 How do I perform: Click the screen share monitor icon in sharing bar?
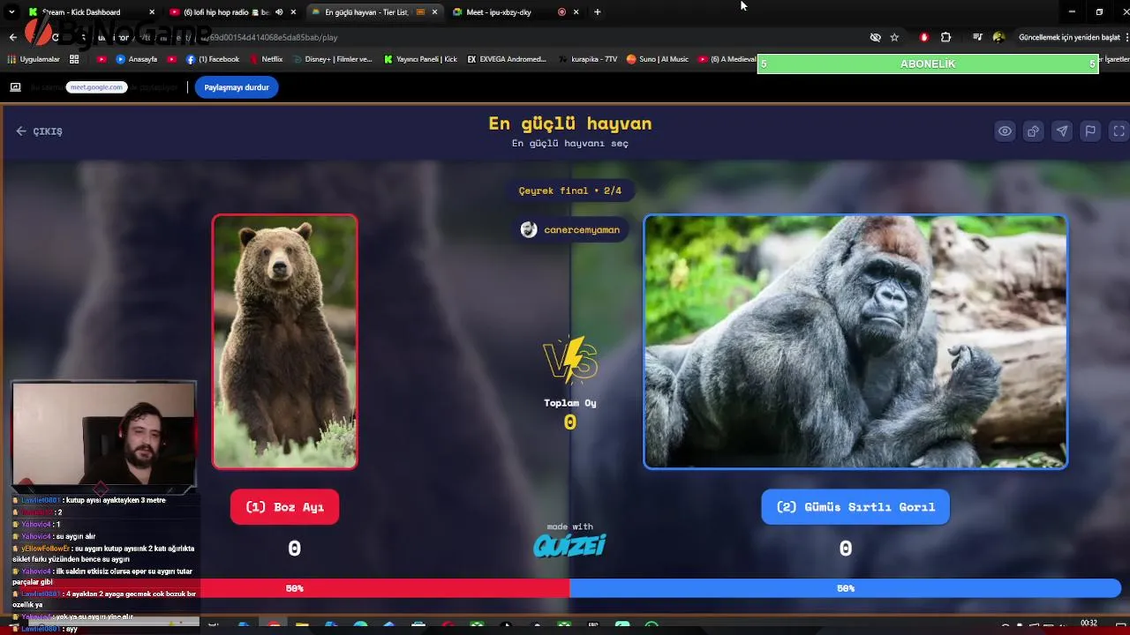15,87
